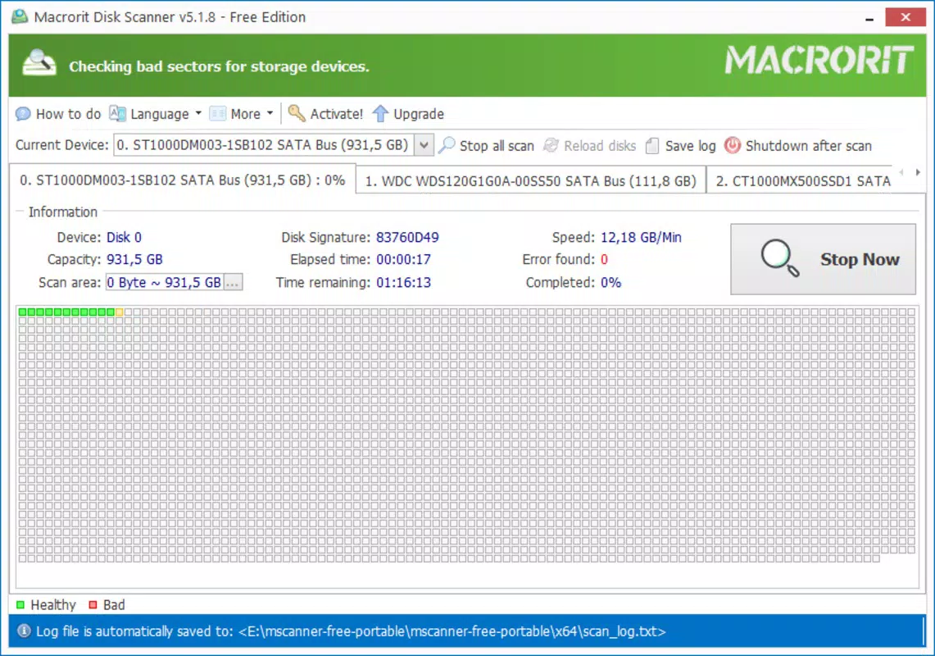This screenshot has height=656, width=935.
Task: Click Save log button text
Action: [x=690, y=146]
